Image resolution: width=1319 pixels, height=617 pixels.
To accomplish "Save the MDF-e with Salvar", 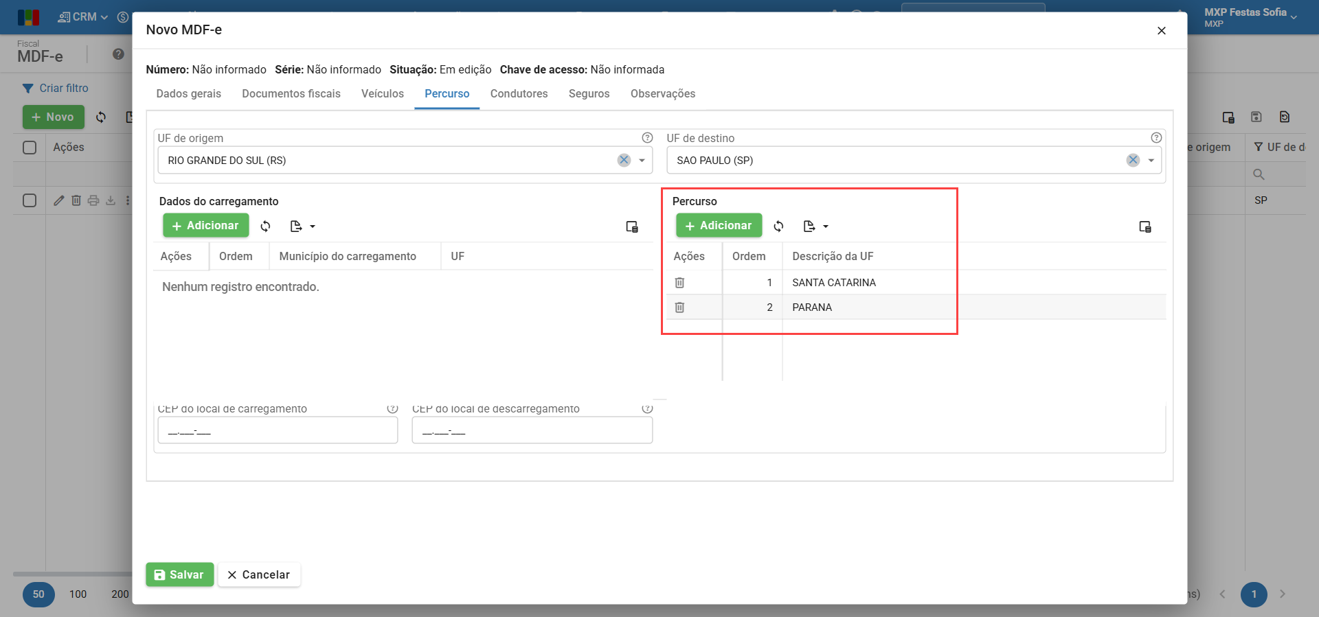I will point(179,575).
